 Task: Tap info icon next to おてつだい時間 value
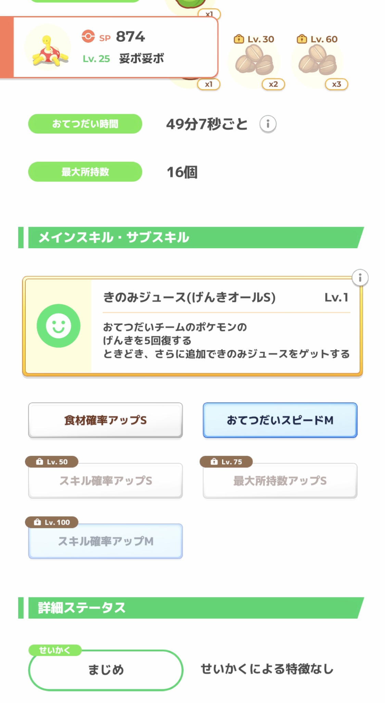268,124
